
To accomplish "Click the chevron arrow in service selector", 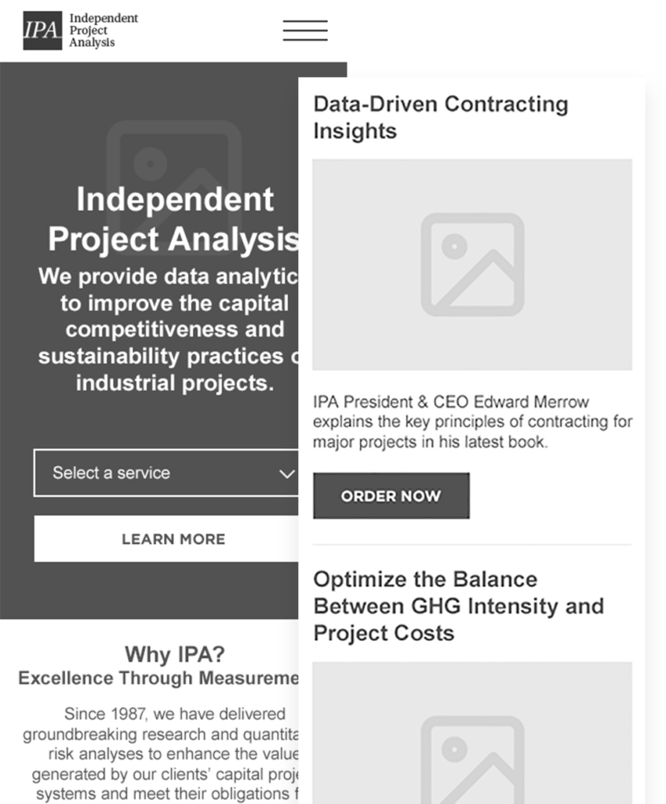I will 287,473.
